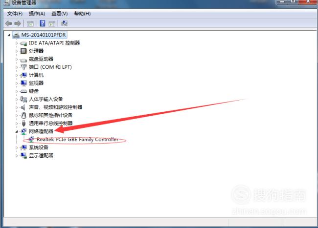Click the properties pane icon right of Help
The height and width of the screenshot is (228, 318).
(52, 24)
